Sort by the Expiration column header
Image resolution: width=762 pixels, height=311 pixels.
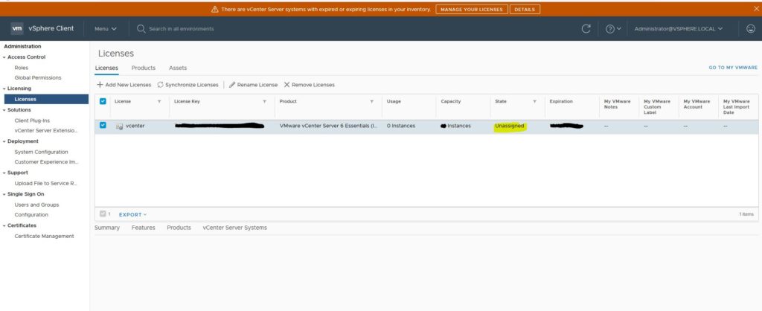[x=561, y=102]
